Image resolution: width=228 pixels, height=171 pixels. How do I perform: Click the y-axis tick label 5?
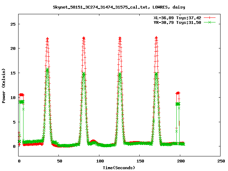(x=14, y=122)
